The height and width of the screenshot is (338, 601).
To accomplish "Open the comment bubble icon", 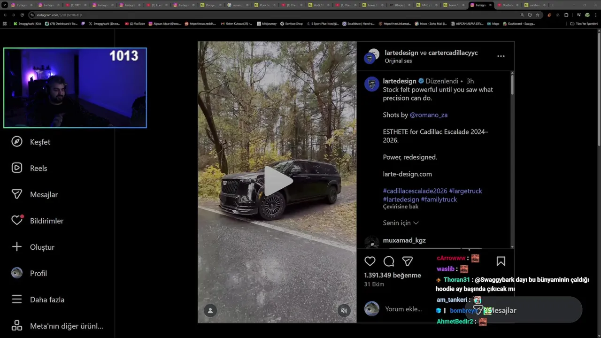I will click(389, 261).
